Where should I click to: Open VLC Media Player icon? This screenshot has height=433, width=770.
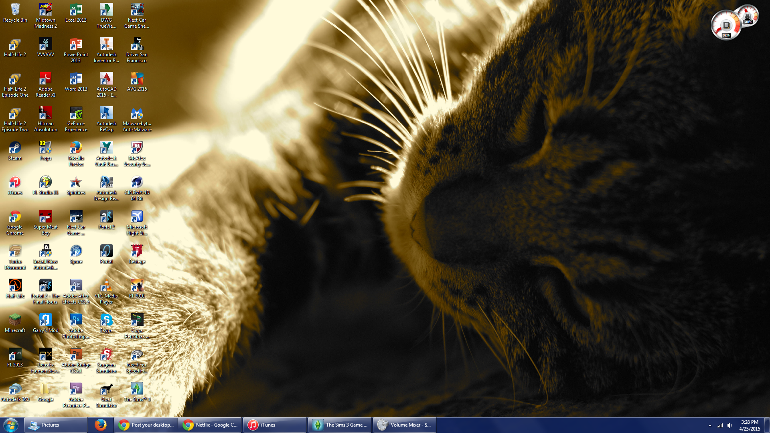(x=107, y=292)
